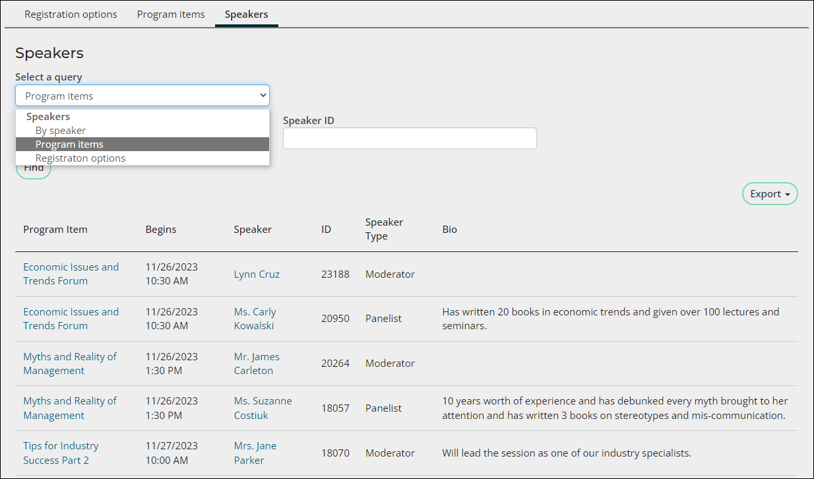The image size is (814, 479).
Task: Click the Bio column header
Action: click(449, 230)
